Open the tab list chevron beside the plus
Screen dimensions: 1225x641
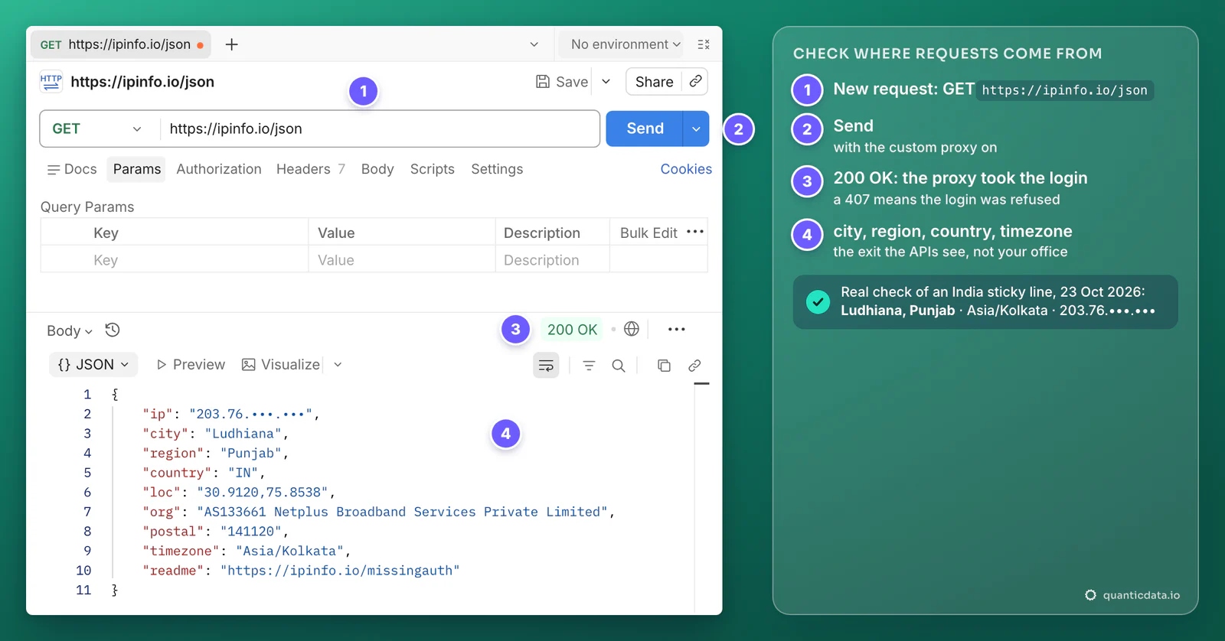pos(534,44)
